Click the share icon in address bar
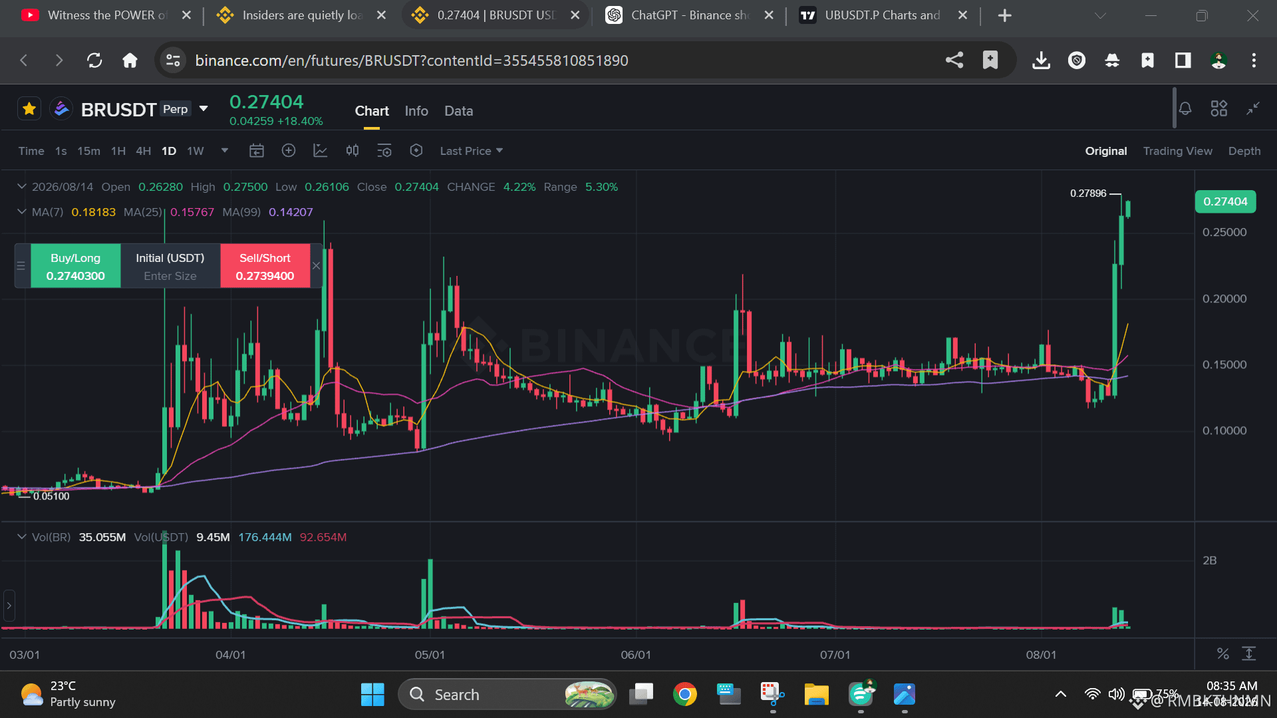Screen dimensions: 1277x718 pos(954,60)
